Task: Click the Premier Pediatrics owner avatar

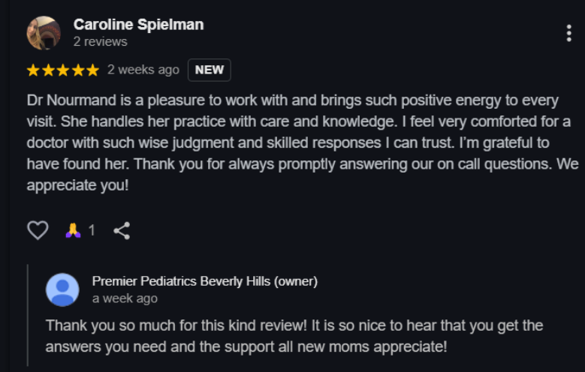Action: coord(62,289)
